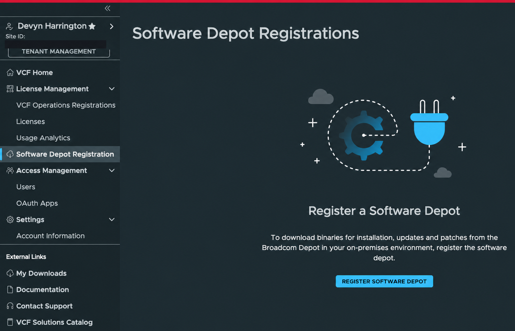Click the Devyn Harrington account name
Screen dimensions: 515x331
52,26
